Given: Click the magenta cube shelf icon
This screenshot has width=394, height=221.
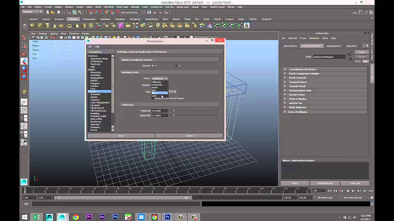Looking at the screenshot, I should pyautogui.click(x=121, y=25).
